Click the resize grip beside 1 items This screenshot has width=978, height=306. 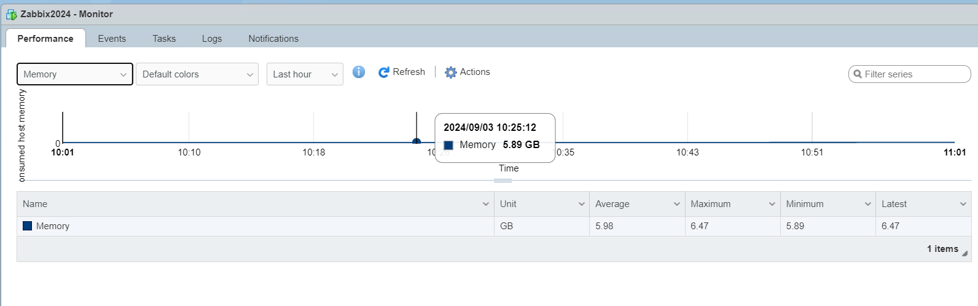point(964,253)
